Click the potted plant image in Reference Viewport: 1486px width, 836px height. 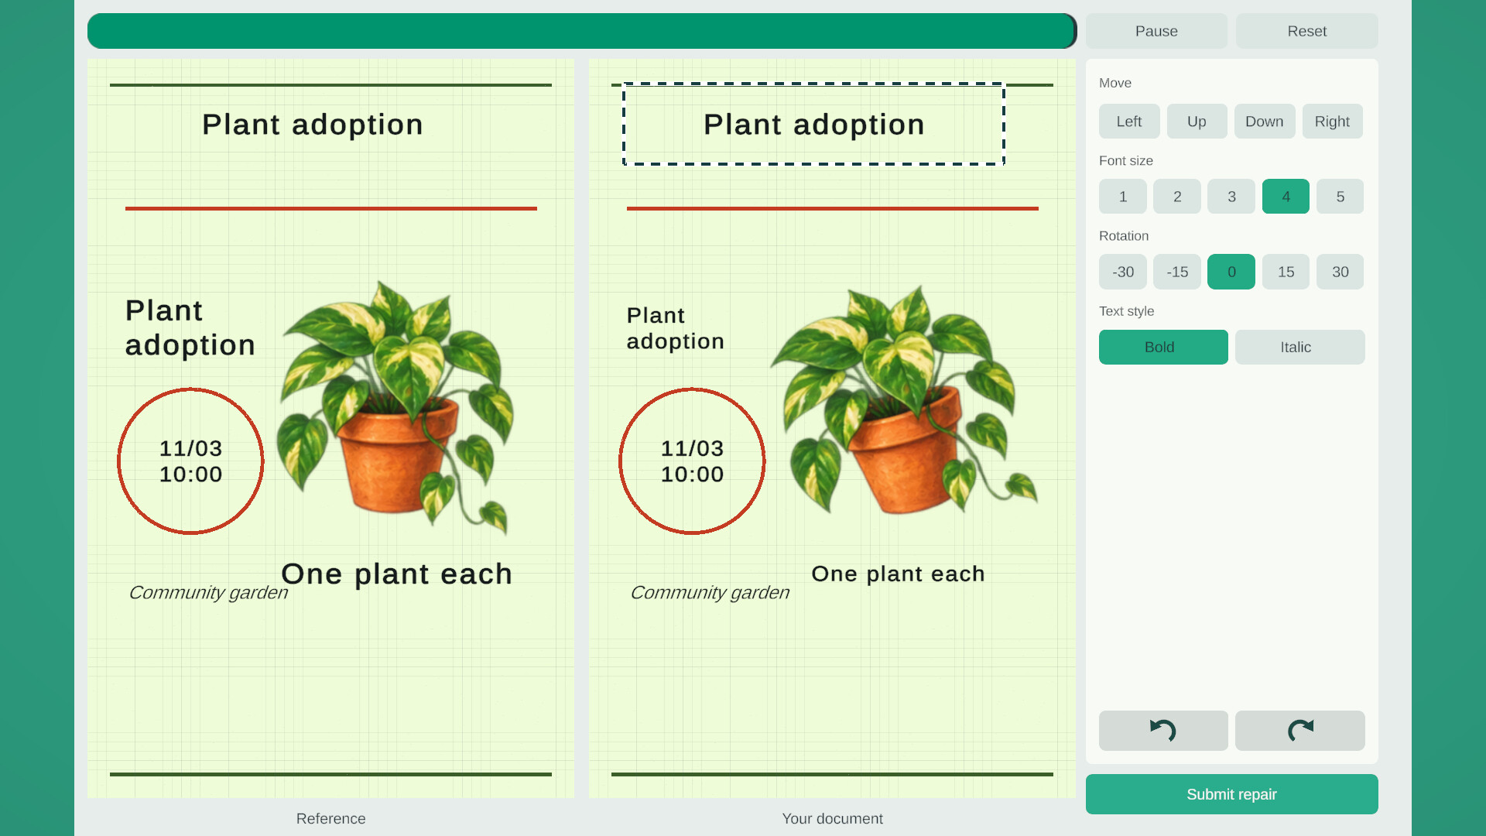[395, 408]
